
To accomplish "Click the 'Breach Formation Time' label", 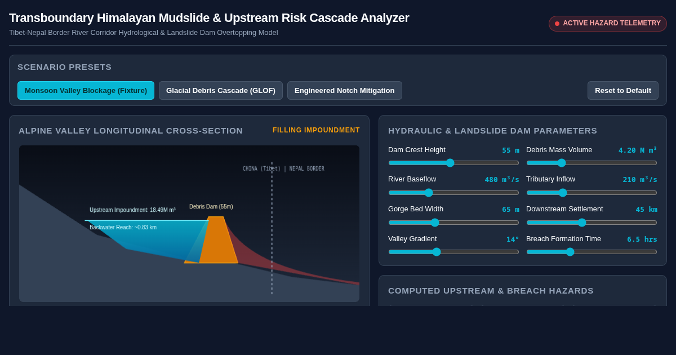I will pos(563,239).
